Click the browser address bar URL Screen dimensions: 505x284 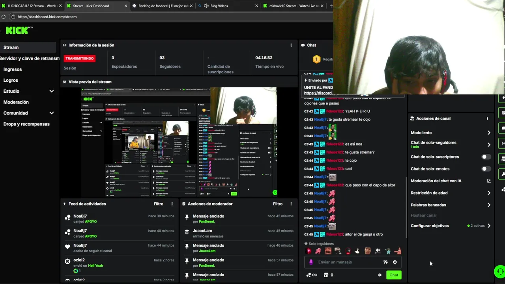click(x=47, y=17)
